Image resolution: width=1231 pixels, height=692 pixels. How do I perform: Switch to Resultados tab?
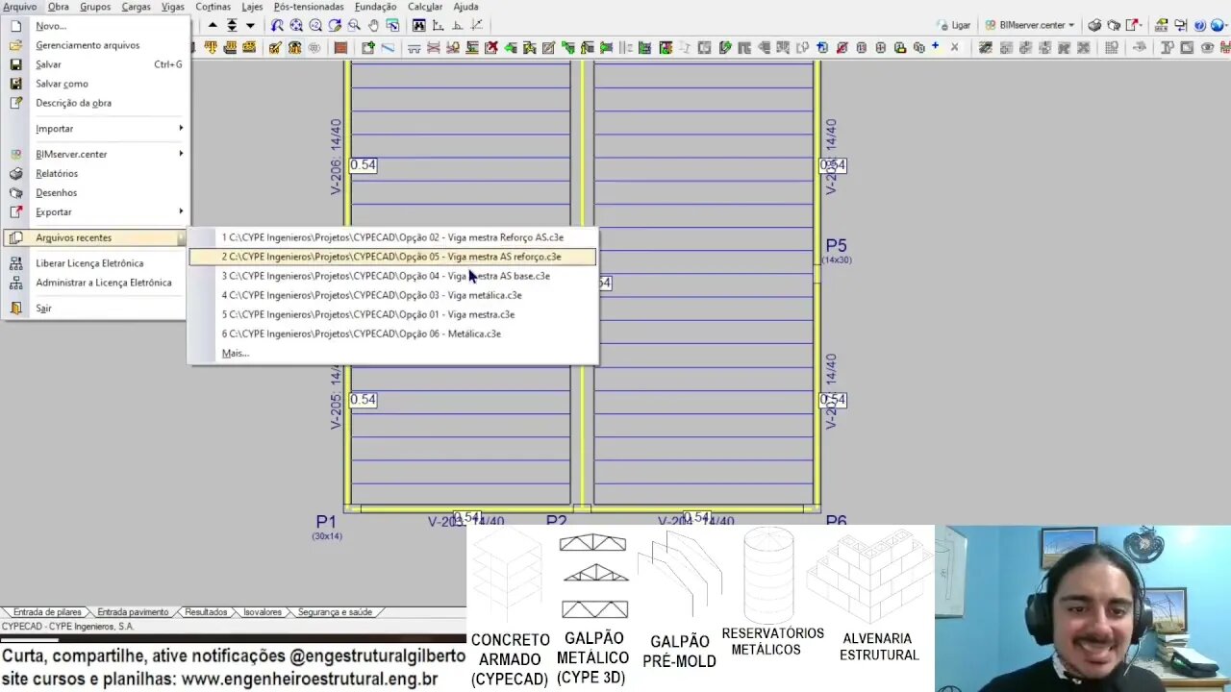coord(206,612)
